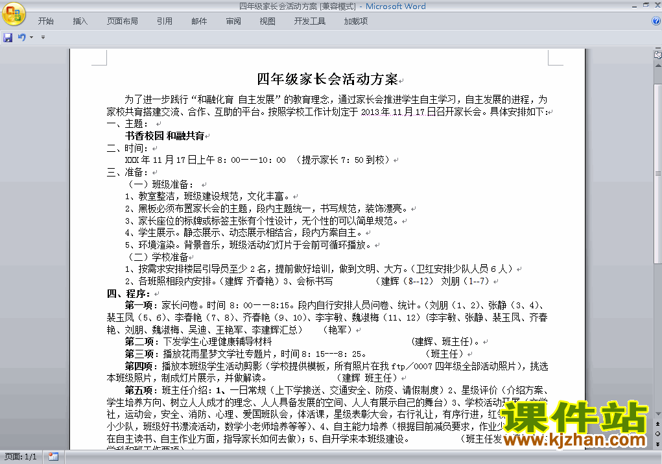Undo the last action

pyautogui.click(x=21, y=38)
